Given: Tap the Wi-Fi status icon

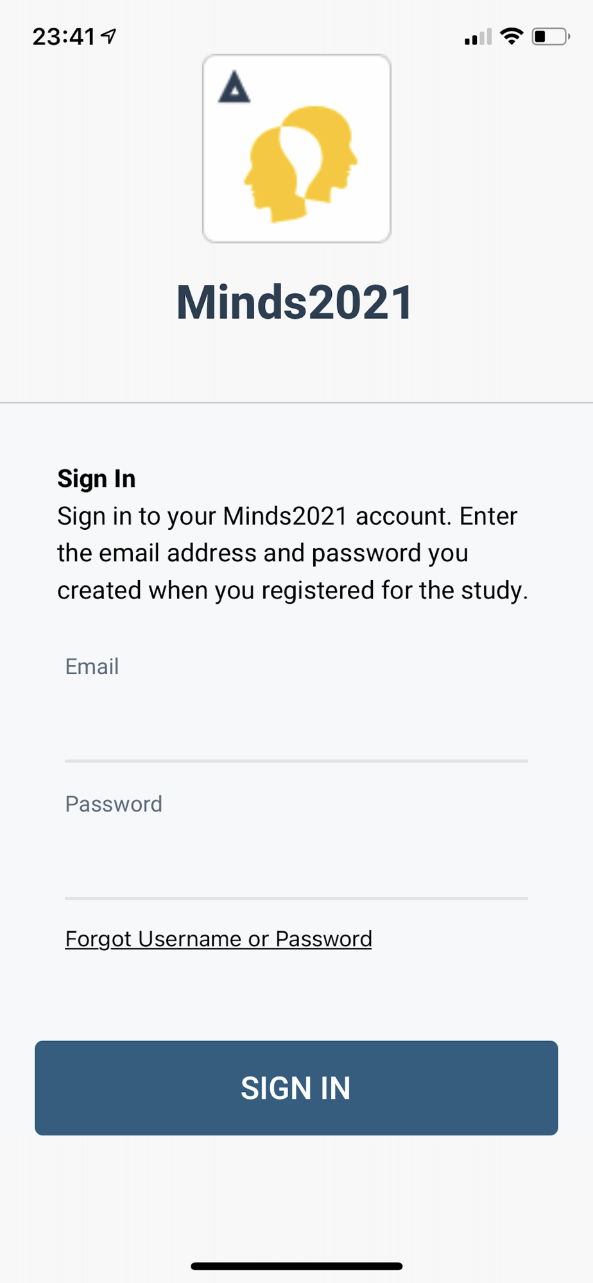Looking at the screenshot, I should 511,37.
